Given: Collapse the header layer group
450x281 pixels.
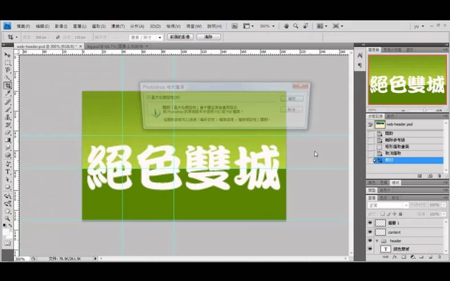Looking at the screenshot, I should click(x=377, y=240).
